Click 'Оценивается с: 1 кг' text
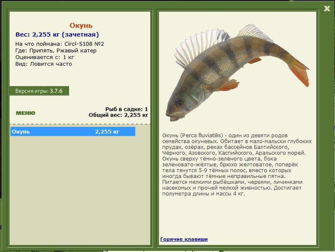 45,57
